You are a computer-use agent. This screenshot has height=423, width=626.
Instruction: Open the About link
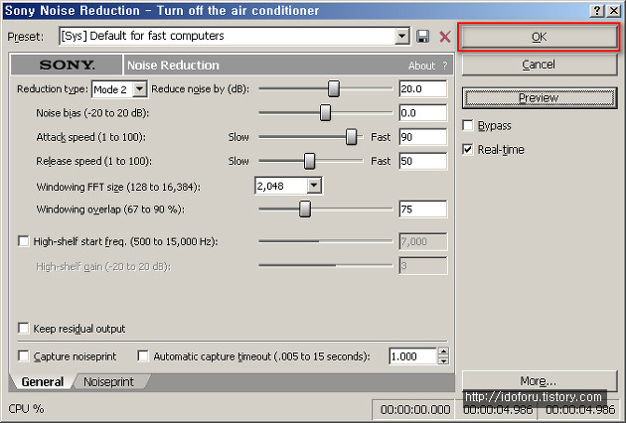coord(421,66)
